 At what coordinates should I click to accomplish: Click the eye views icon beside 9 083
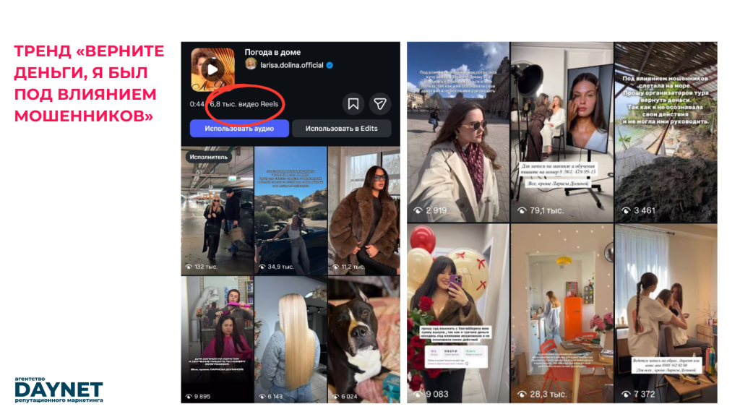coord(418,394)
